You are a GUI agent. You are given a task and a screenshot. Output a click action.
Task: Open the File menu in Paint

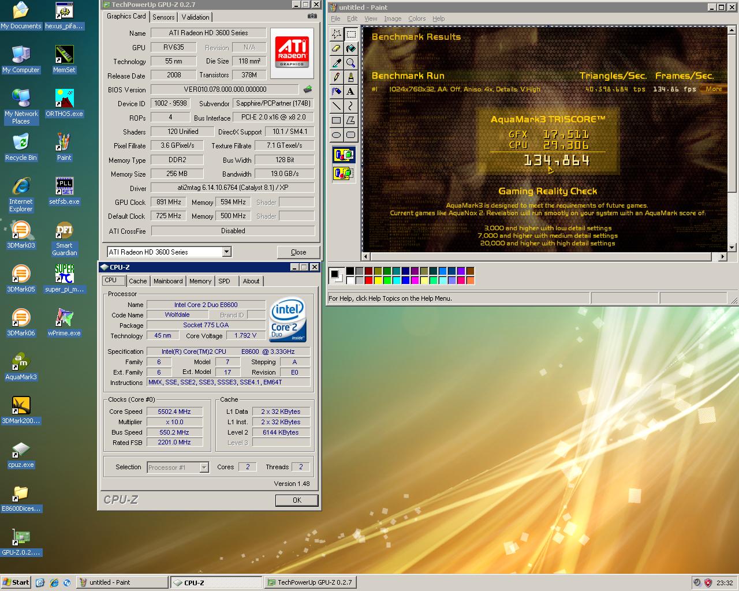[335, 18]
